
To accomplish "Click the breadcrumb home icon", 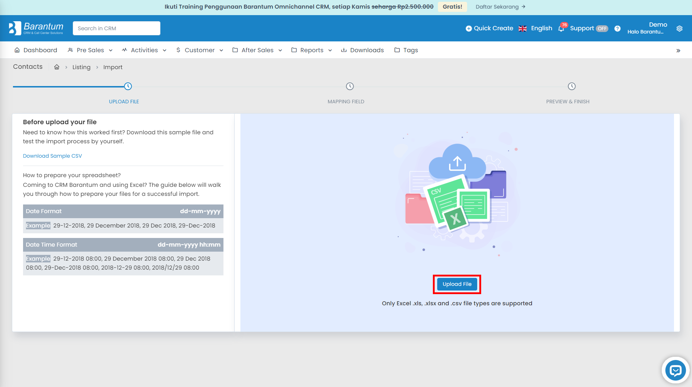I will [x=57, y=67].
